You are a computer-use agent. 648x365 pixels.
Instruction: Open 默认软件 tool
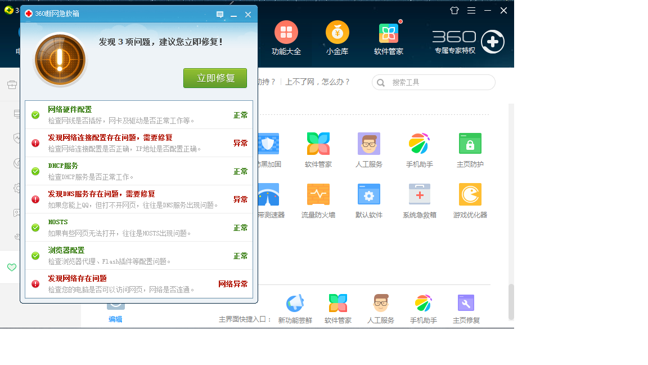click(x=369, y=201)
